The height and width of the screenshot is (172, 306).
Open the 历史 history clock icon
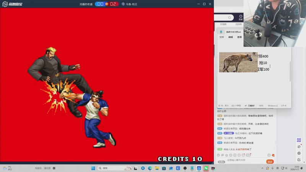pyautogui.click(x=241, y=18)
